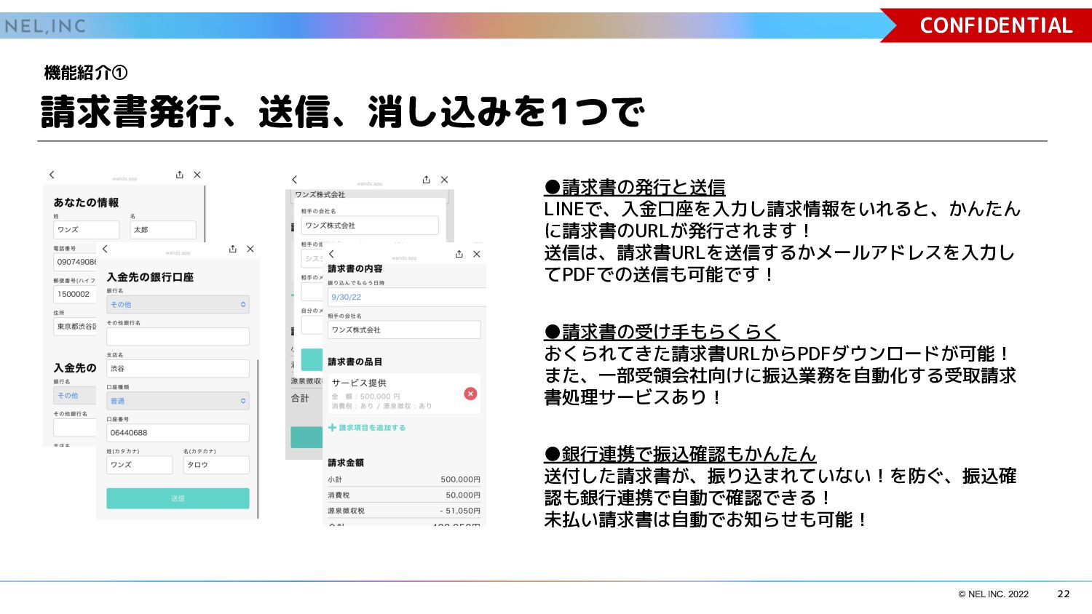Tap share icon above 請求書の内容 heading
The width and height of the screenshot is (1092, 614).
point(459,254)
